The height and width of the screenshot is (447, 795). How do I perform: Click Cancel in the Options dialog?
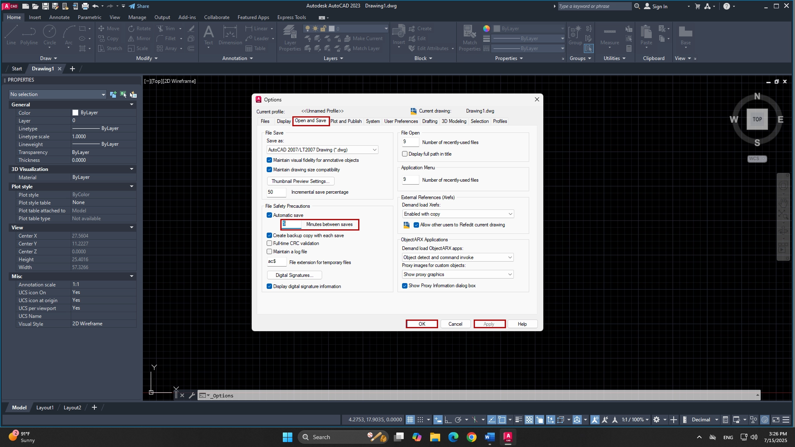455,324
